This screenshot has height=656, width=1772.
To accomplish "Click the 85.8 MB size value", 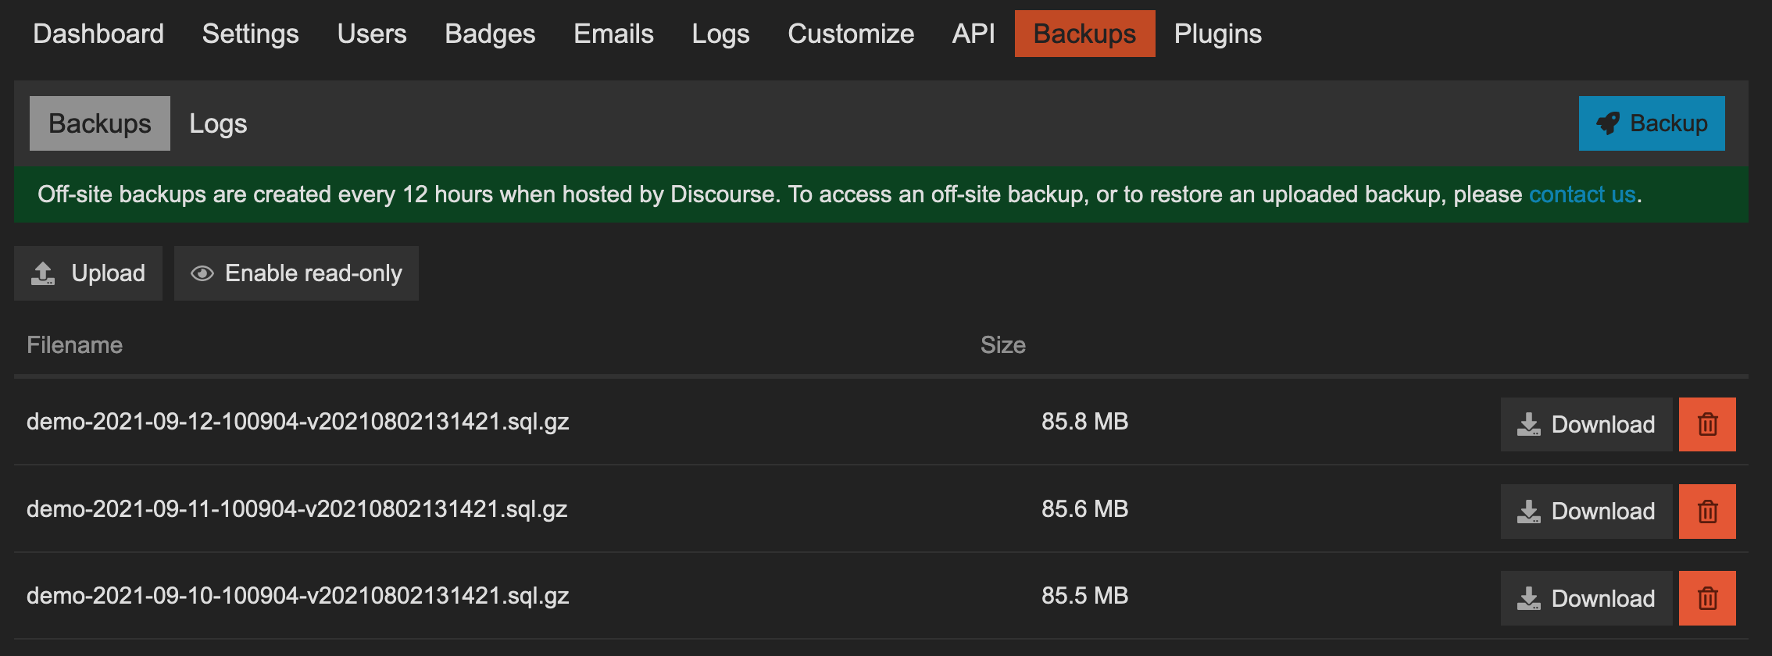I will (1084, 422).
